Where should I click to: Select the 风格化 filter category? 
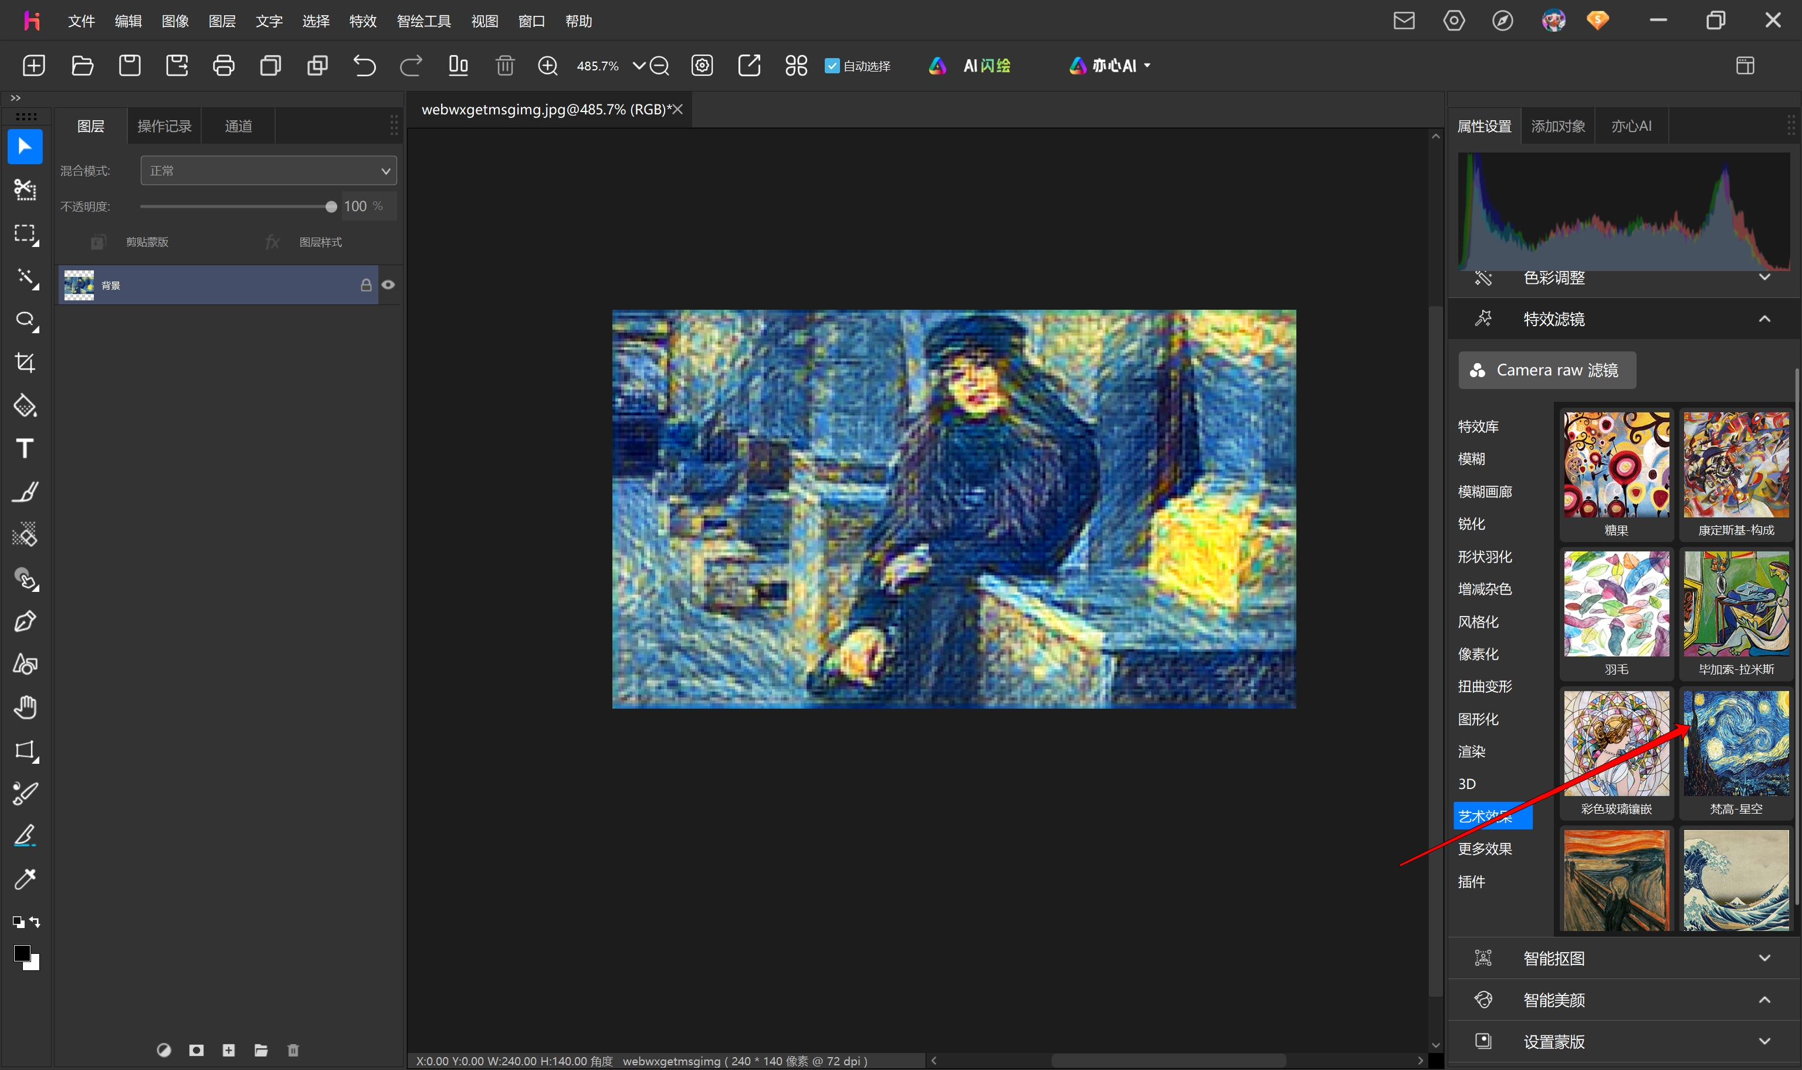pos(1478,621)
